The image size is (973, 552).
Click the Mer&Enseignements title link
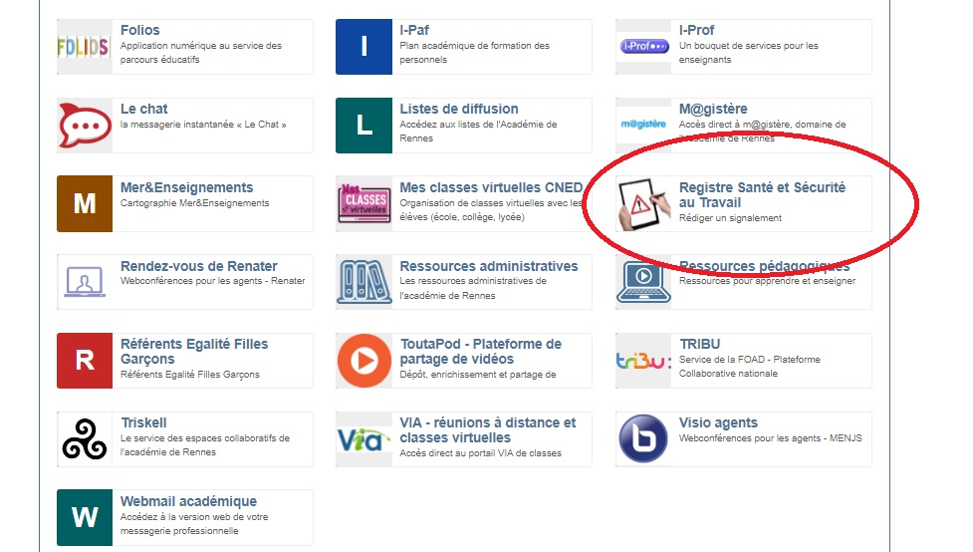[x=186, y=187]
